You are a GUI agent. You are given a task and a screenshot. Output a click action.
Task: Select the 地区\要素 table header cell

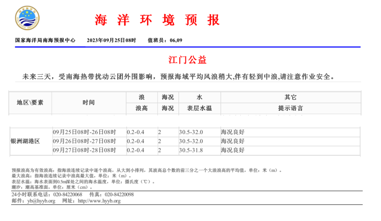coord(30,103)
